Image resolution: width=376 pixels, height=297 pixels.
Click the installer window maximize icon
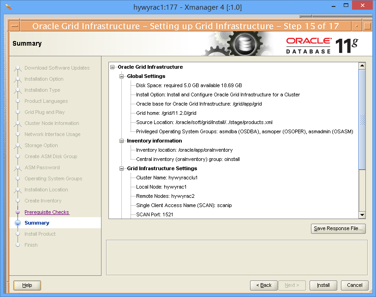(x=367, y=26)
